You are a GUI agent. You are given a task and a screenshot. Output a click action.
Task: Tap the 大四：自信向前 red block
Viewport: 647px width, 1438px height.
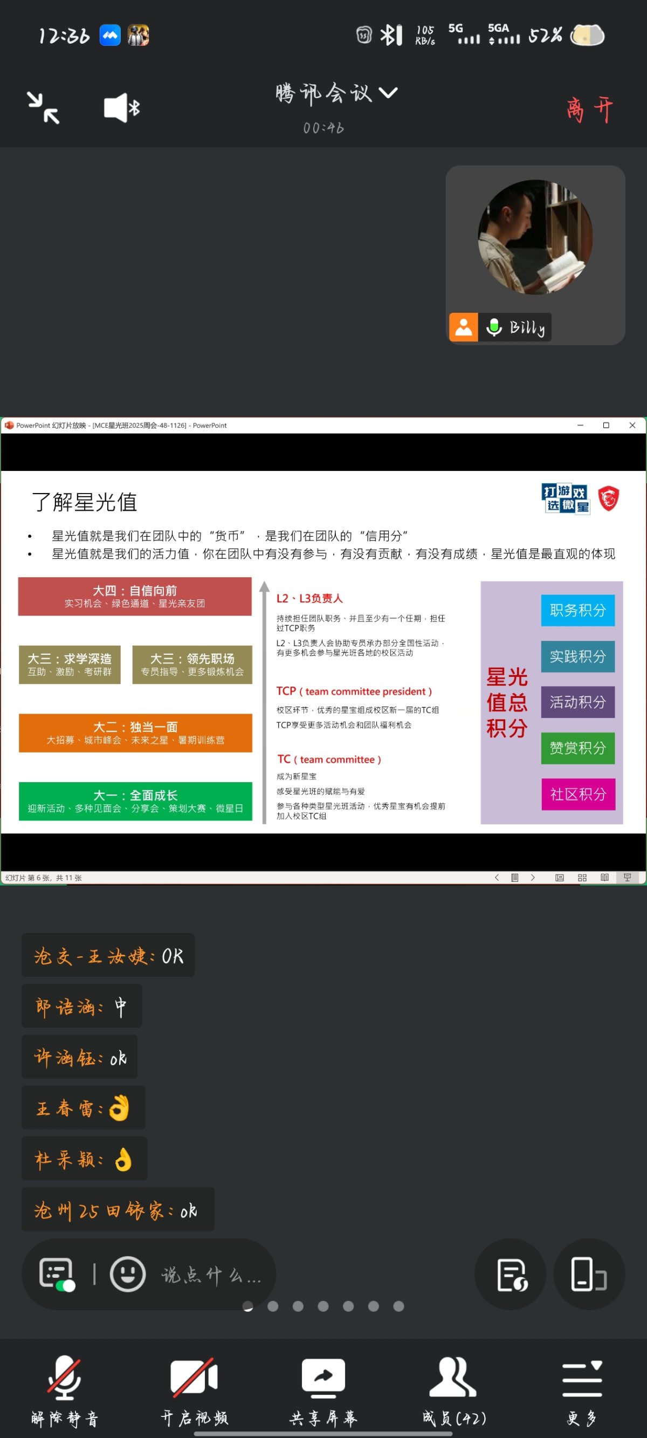(x=135, y=596)
